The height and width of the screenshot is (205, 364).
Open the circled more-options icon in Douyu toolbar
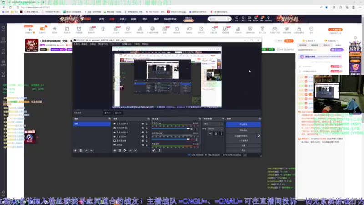tap(311, 29)
